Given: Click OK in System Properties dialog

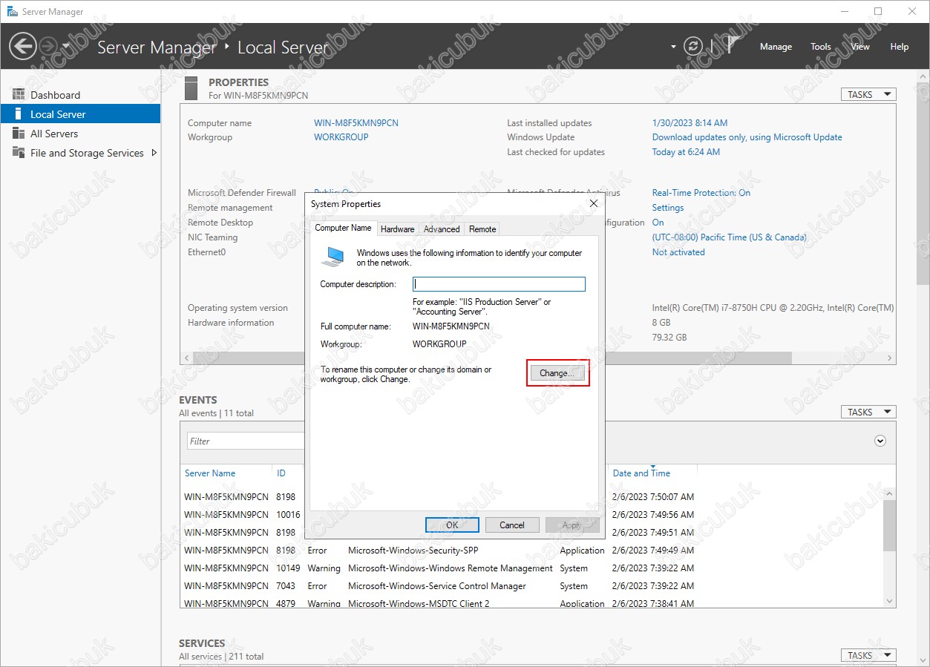Looking at the screenshot, I should [x=452, y=525].
